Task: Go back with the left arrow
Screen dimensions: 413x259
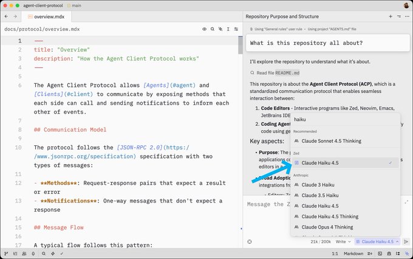Action: click(6, 16)
